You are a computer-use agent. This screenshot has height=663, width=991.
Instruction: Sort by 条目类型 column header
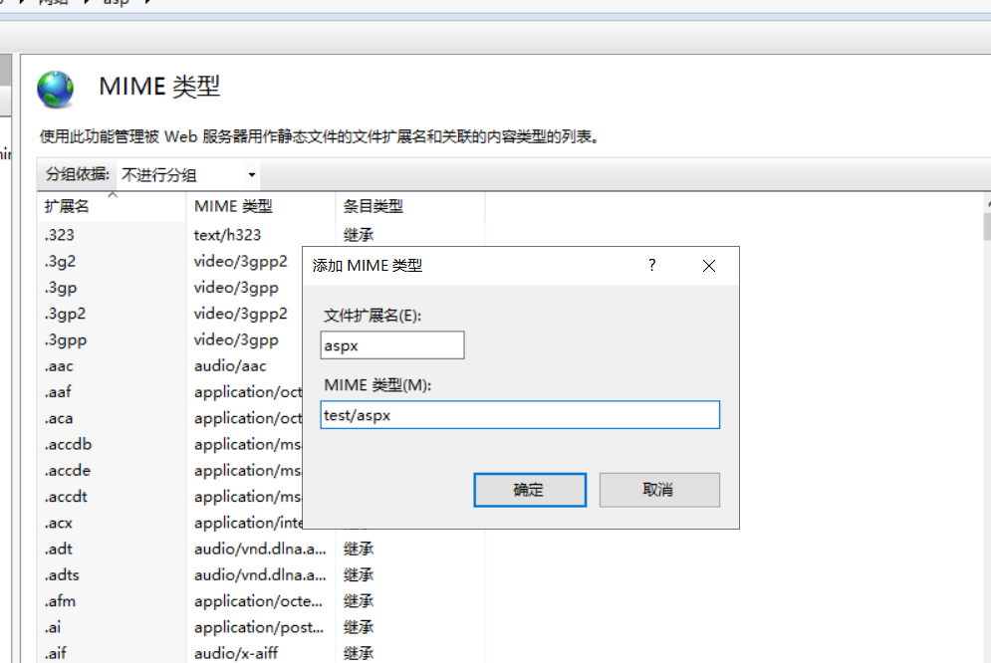(x=373, y=206)
